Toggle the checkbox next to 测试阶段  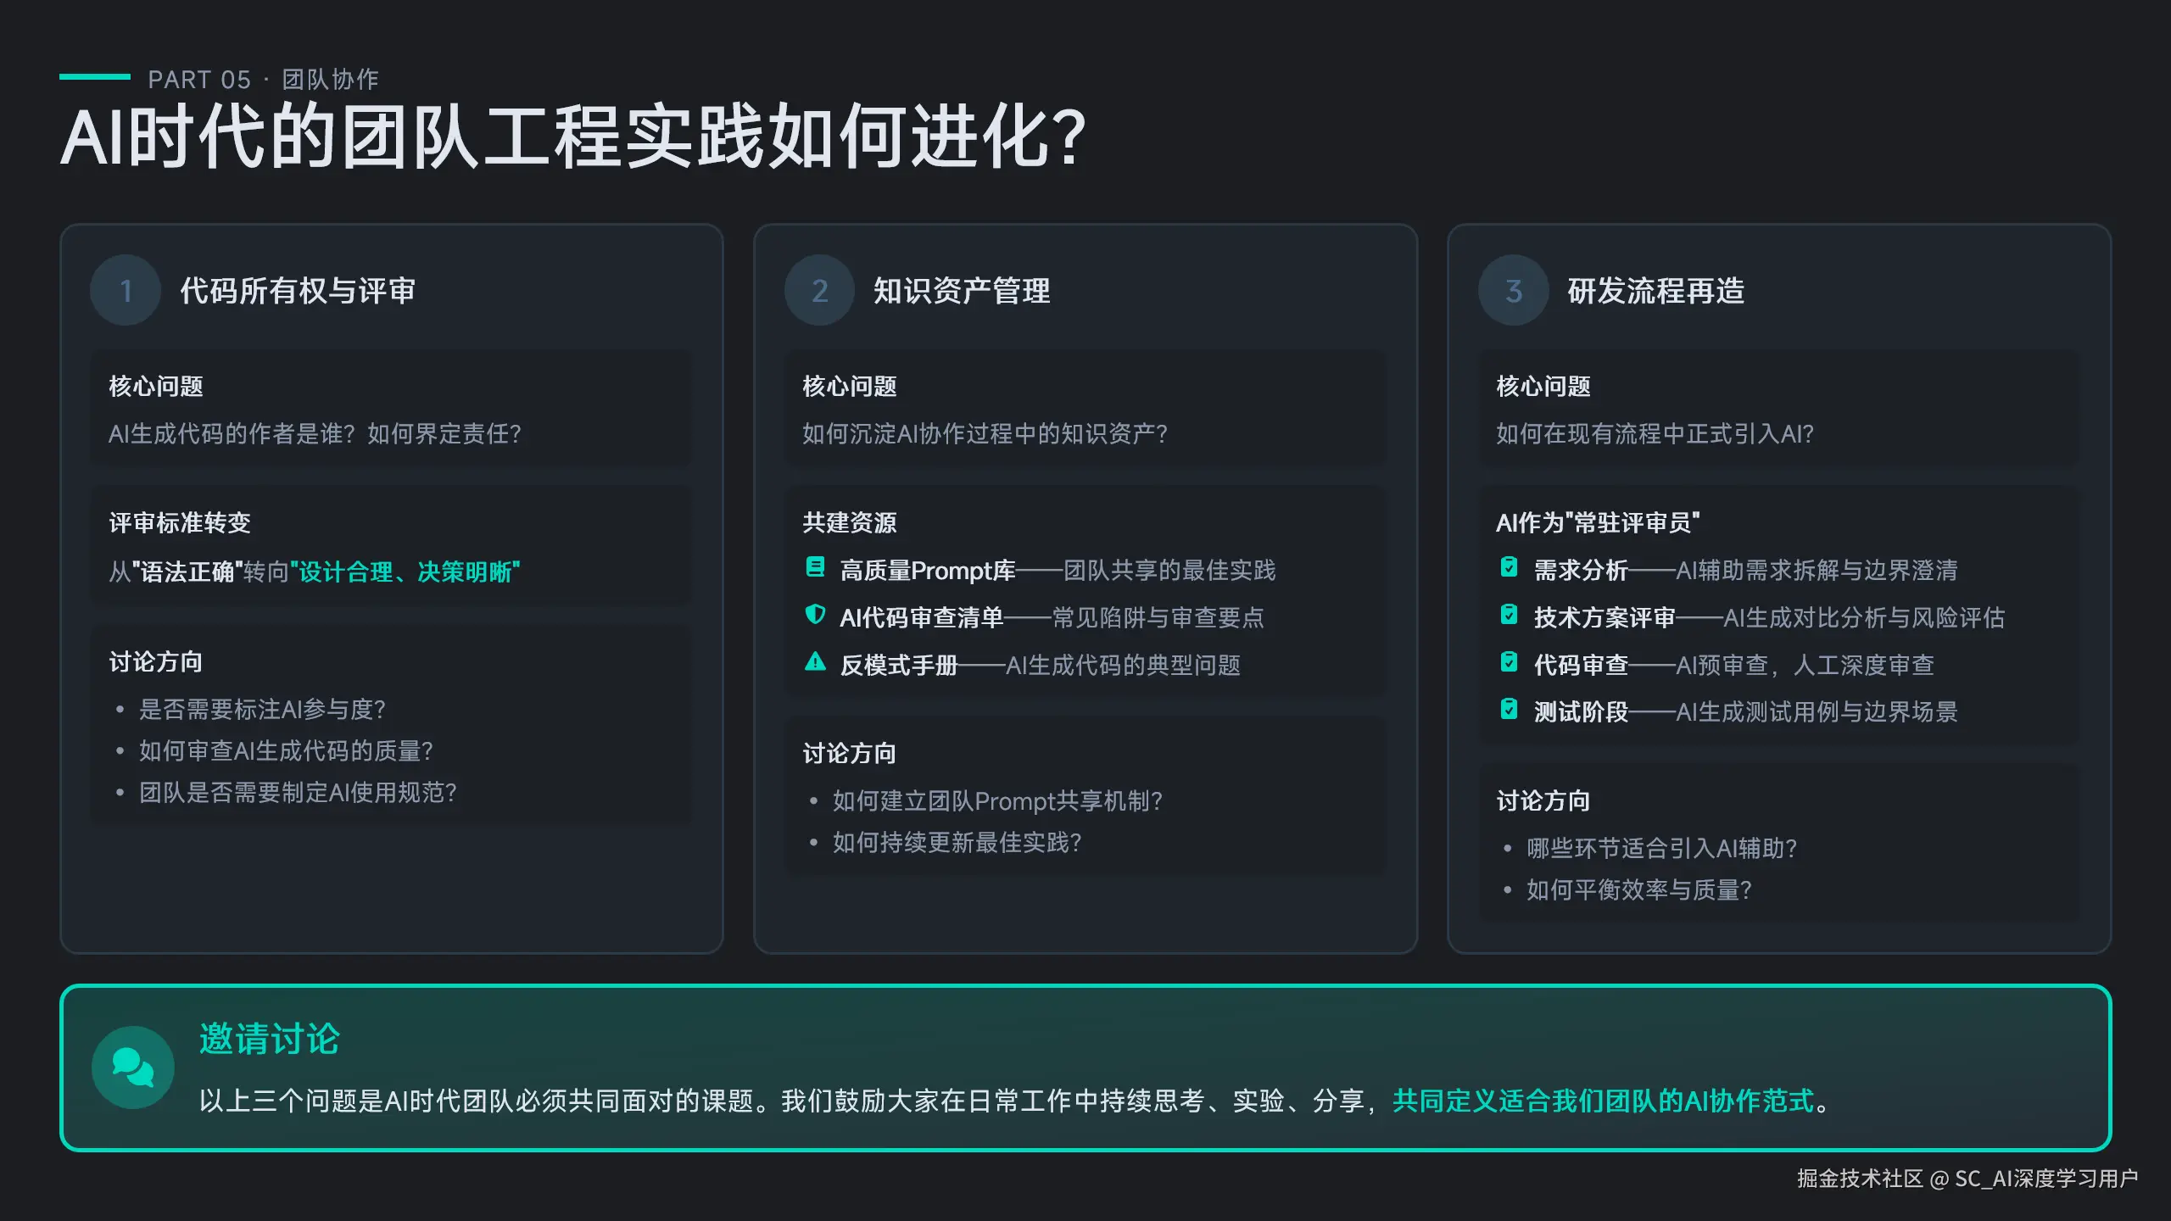(1510, 712)
